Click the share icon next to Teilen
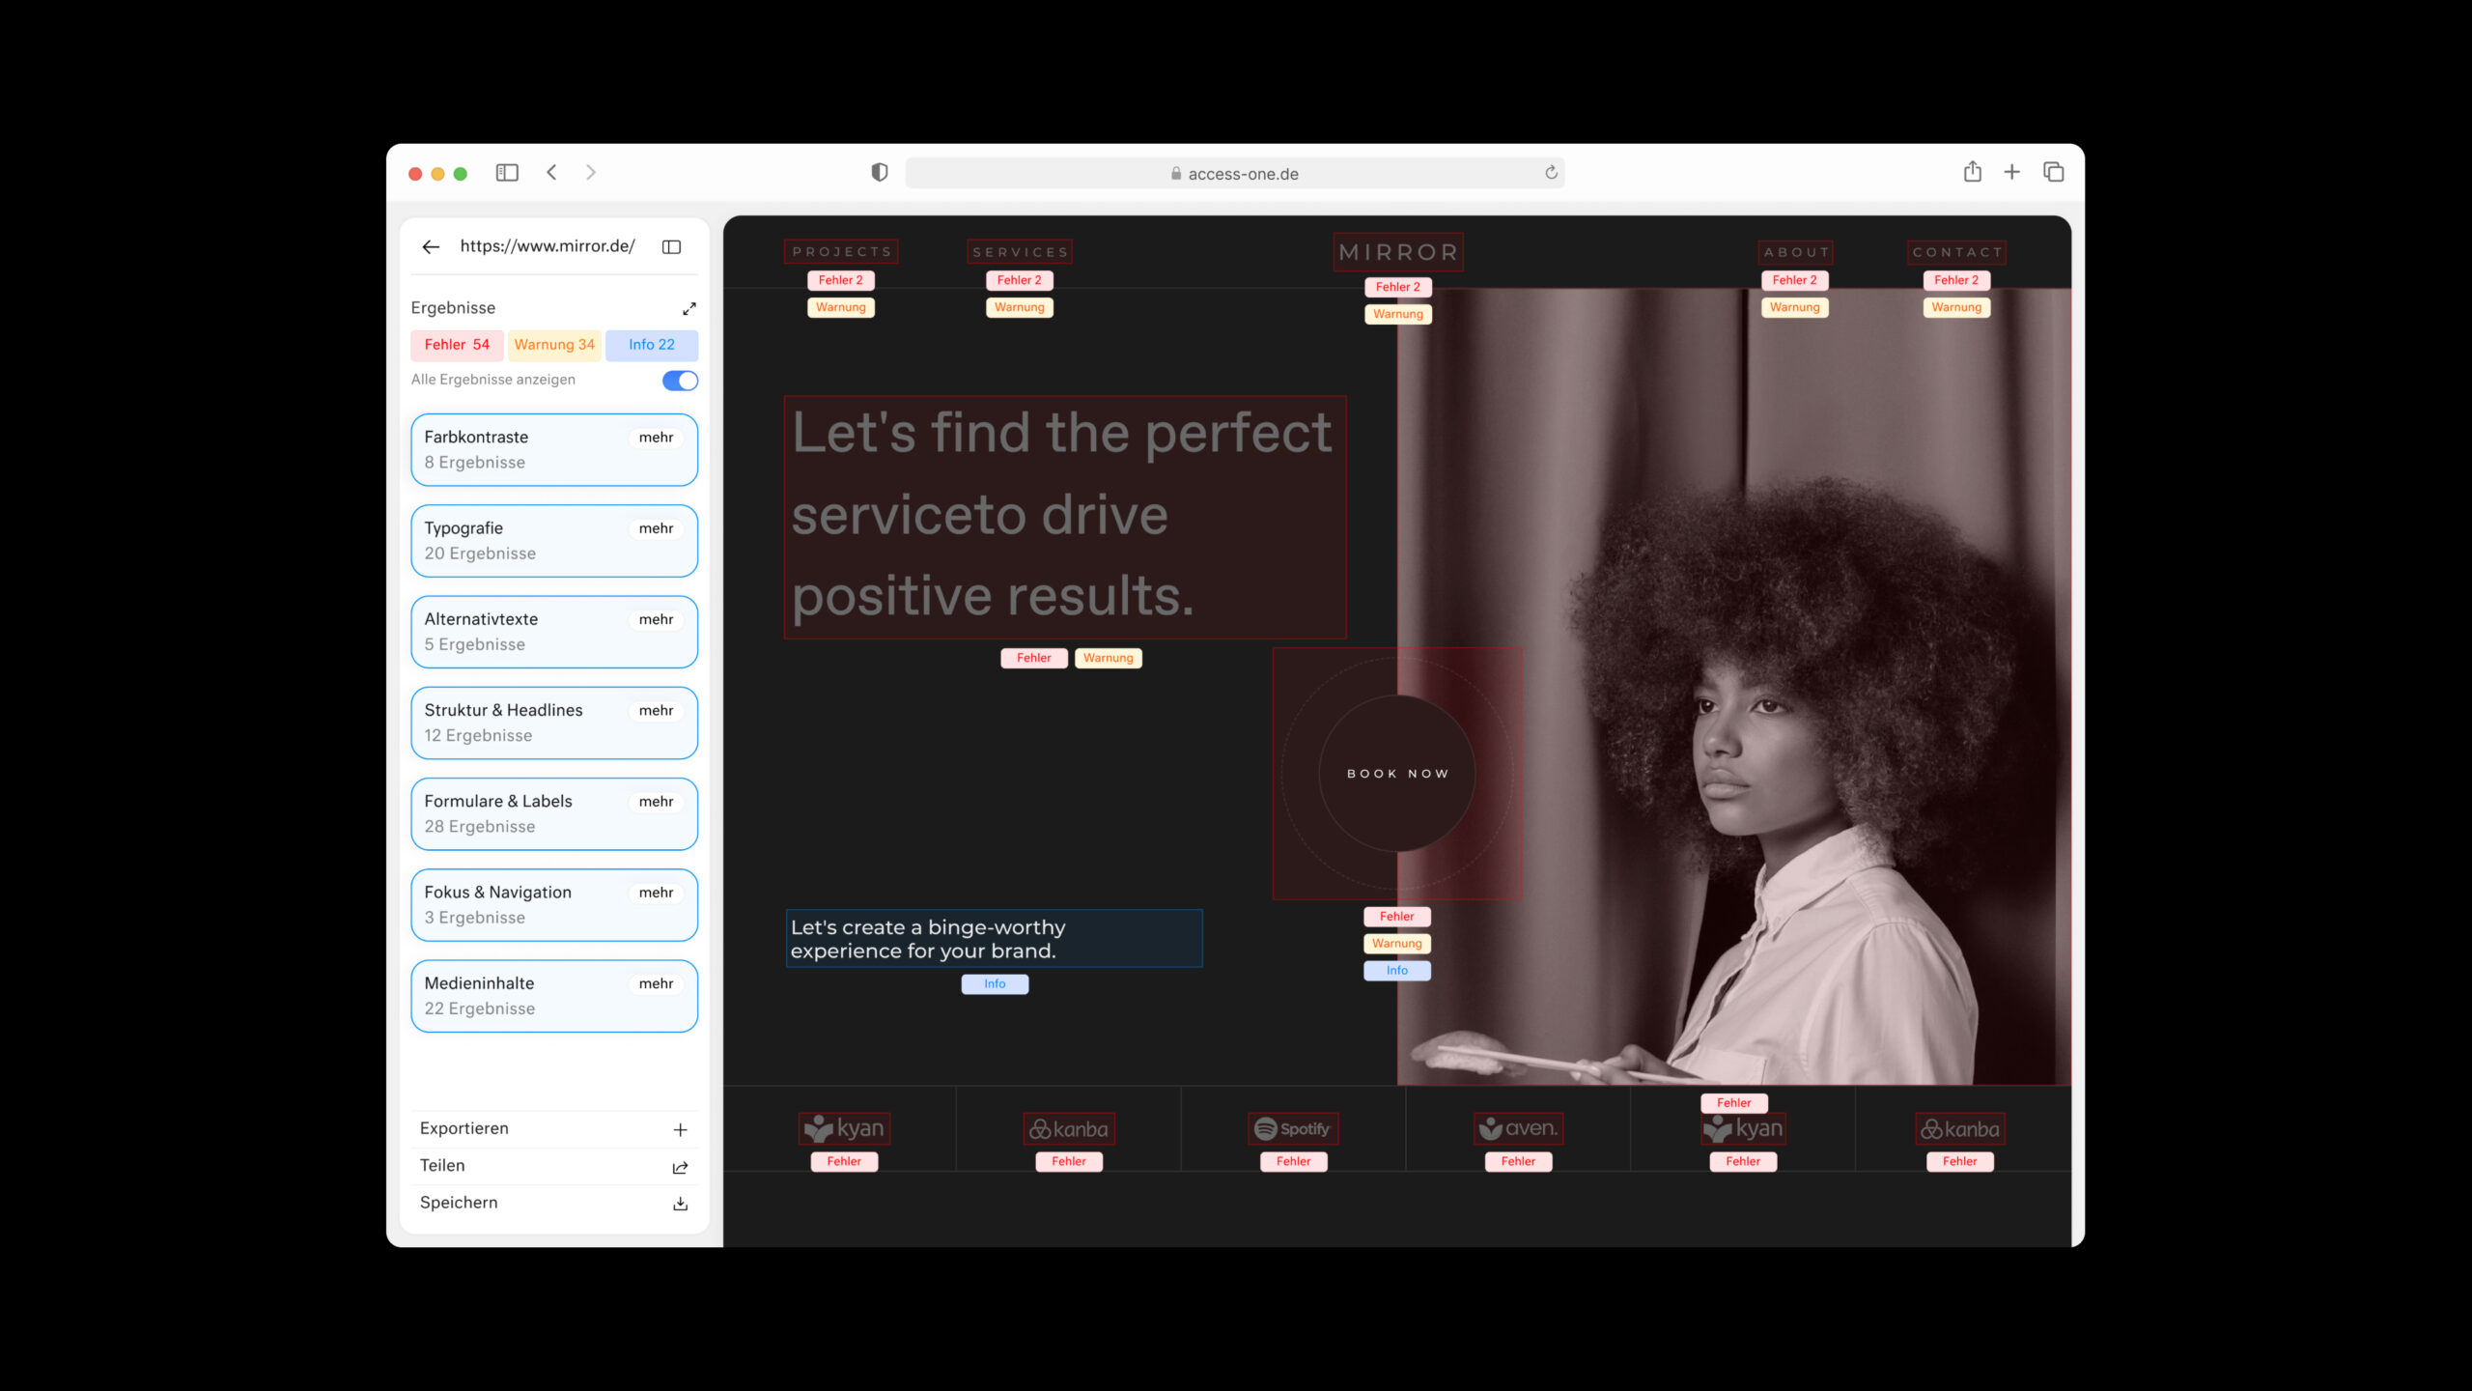This screenshot has height=1391, width=2472. (x=680, y=1167)
